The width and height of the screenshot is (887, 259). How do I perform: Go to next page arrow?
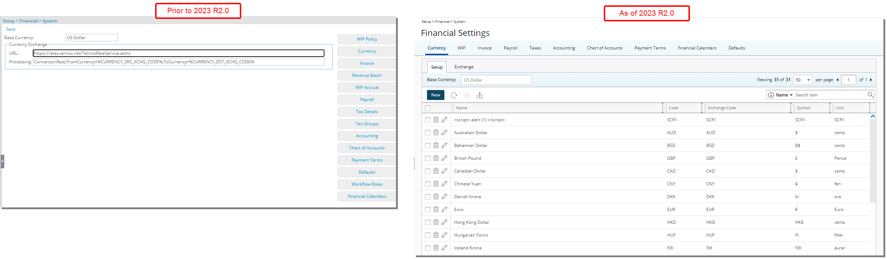coord(871,80)
